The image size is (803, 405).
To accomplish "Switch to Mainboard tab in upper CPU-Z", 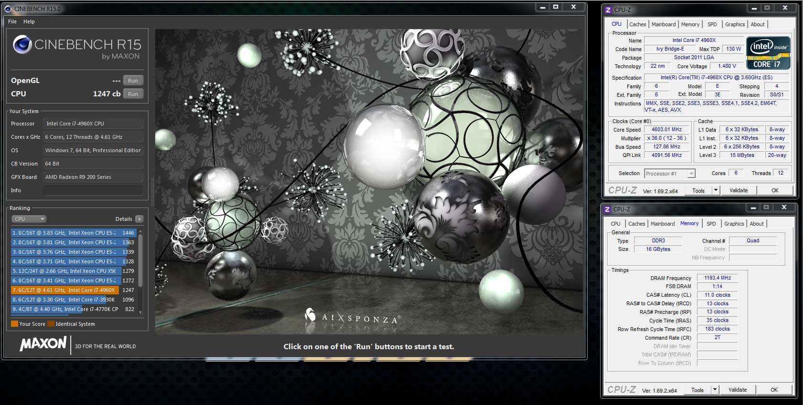I will click(x=664, y=24).
